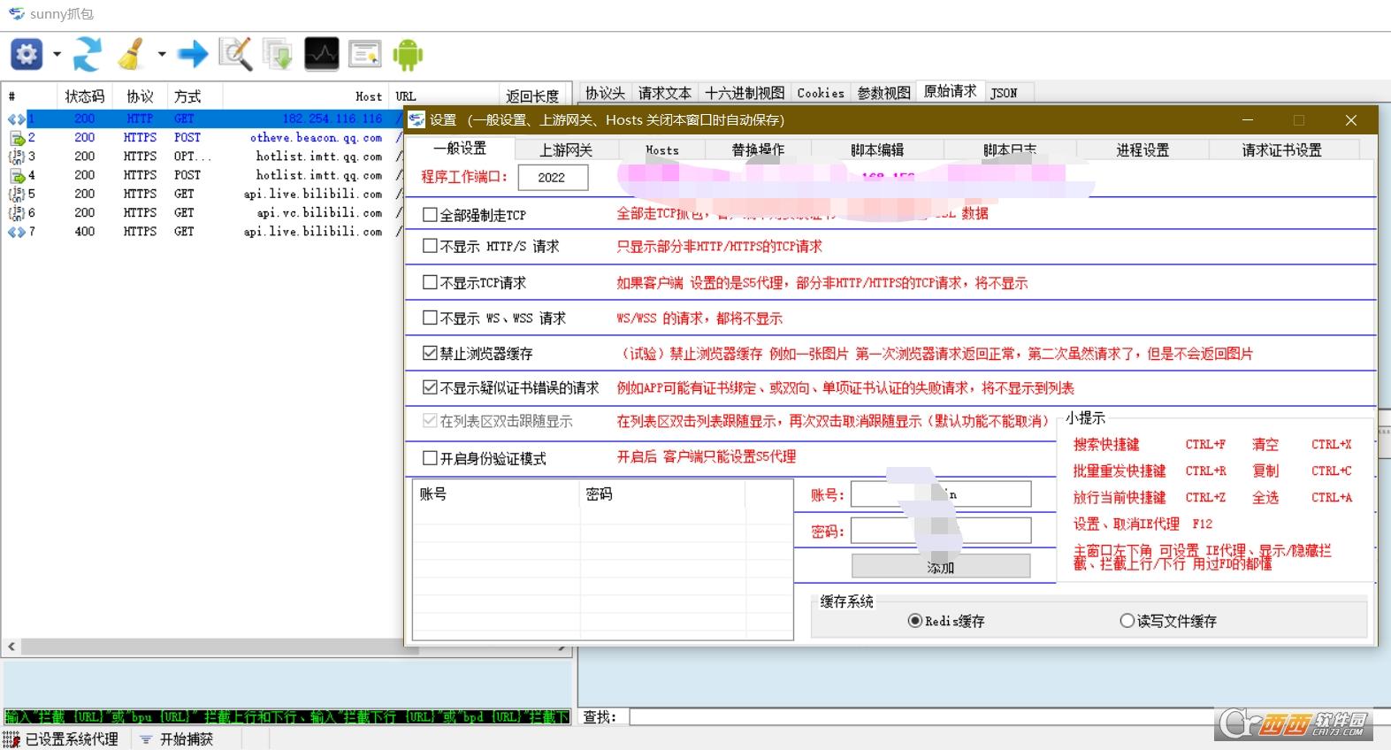Image resolution: width=1391 pixels, height=750 pixels.
Task: Click the 开始捕获 filter icon in status bar
Action: click(146, 739)
